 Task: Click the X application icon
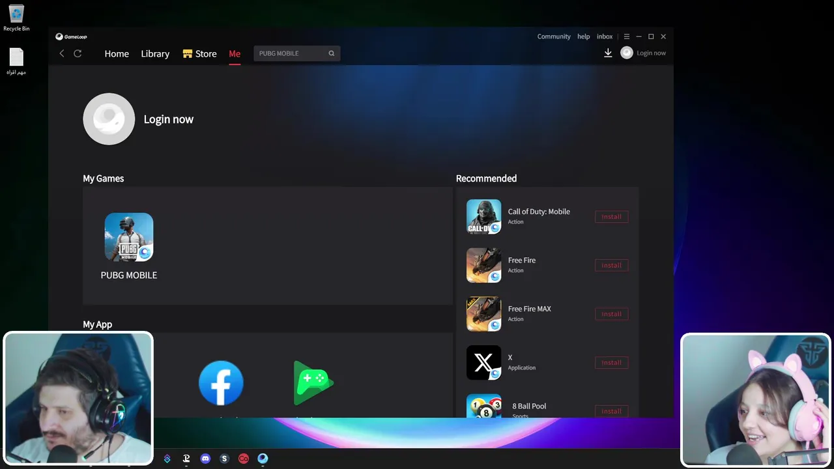coord(483,362)
